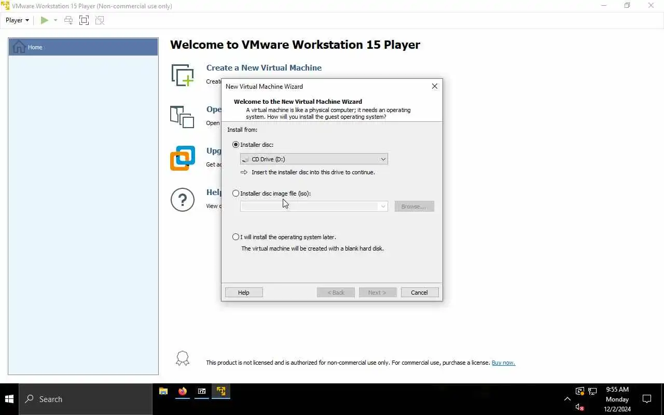The image size is (664, 415).
Task: Follow the Buy now link
Action: tap(503, 363)
